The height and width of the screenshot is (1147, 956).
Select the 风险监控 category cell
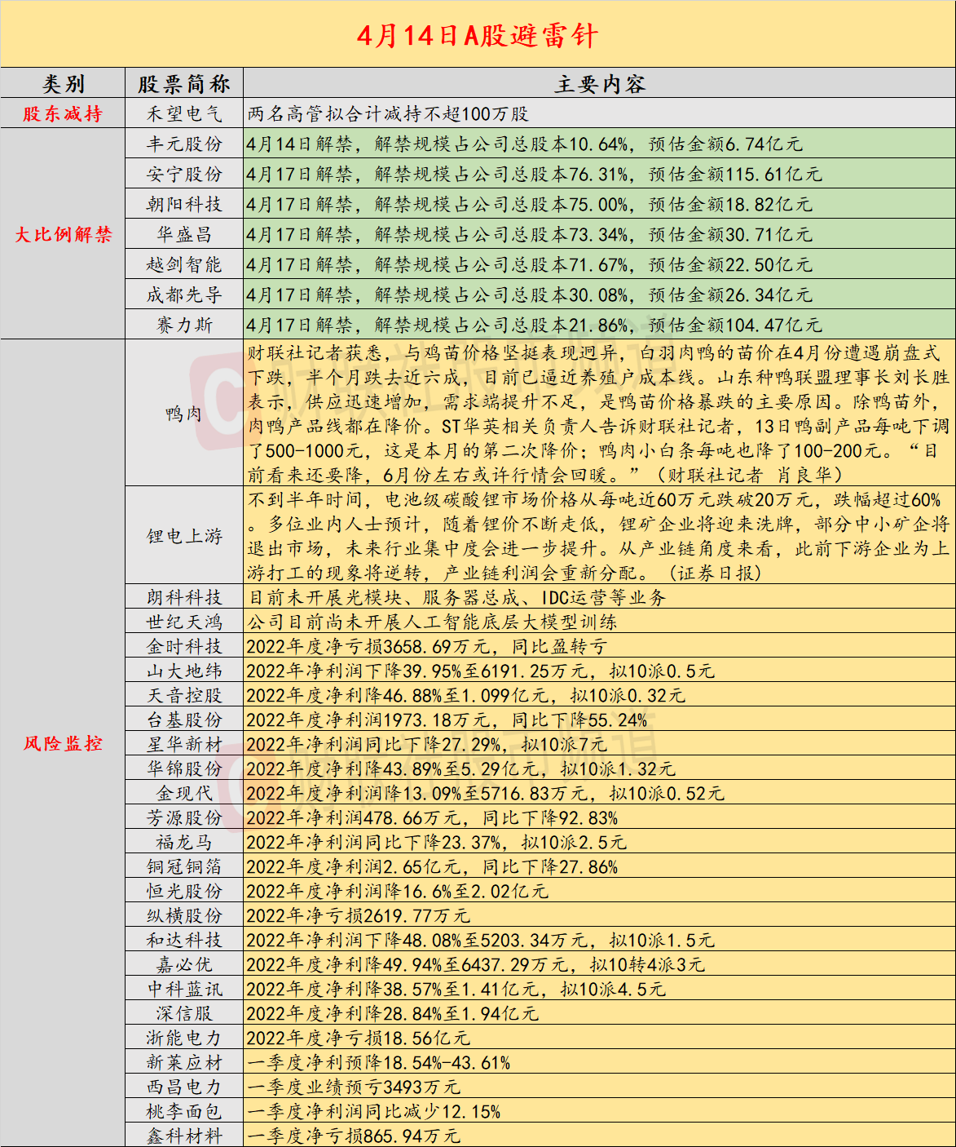tap(63, 744)
